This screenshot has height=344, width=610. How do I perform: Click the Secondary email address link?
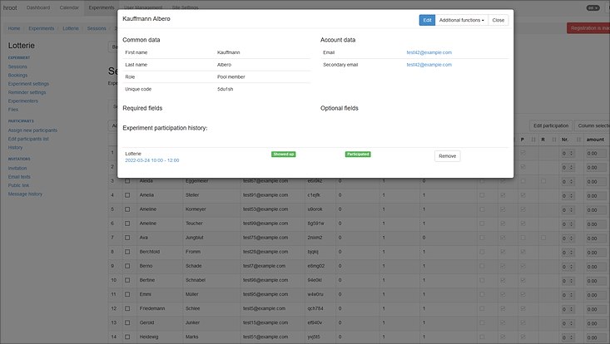click(429, 64)
